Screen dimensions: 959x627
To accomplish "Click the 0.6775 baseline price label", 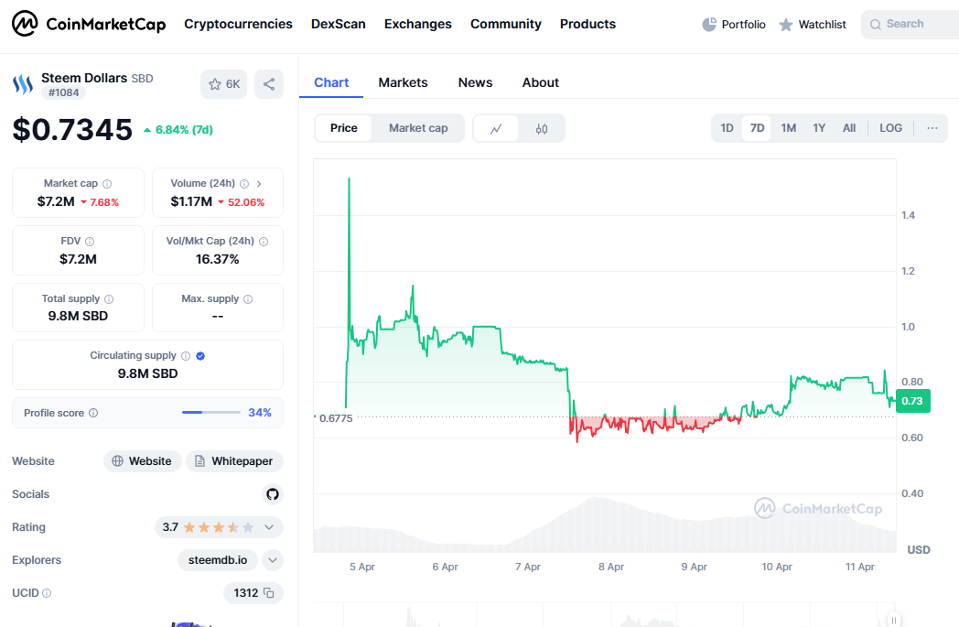I will [336, 418].
